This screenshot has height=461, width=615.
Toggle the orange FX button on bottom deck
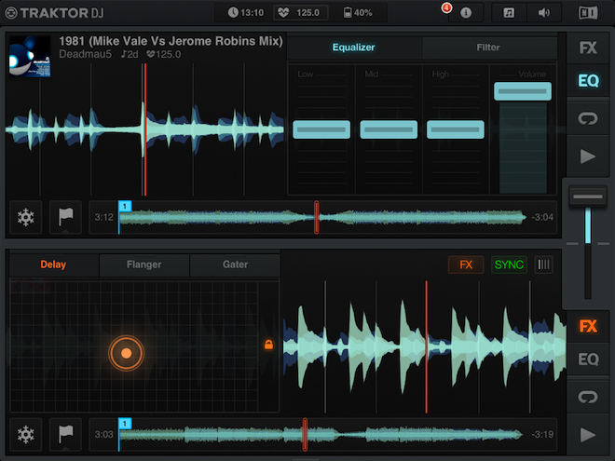pos(466,264)
